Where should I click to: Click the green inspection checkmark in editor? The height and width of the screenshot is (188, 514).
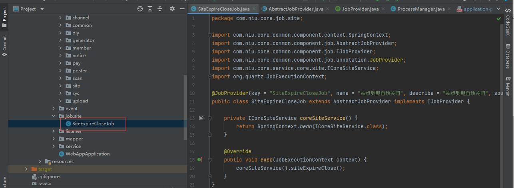[499, 19]
